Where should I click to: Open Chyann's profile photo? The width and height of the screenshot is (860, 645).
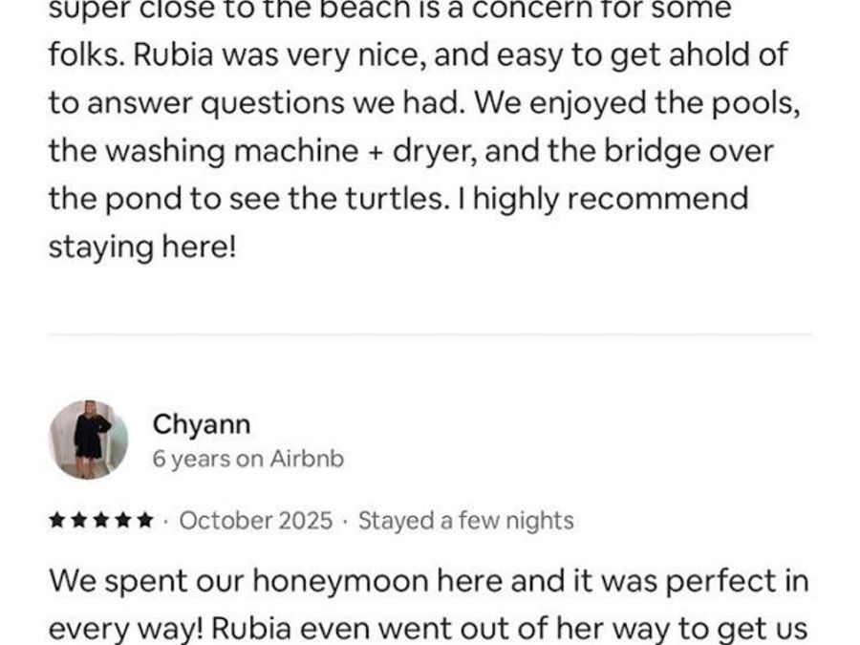click(88, 440)
